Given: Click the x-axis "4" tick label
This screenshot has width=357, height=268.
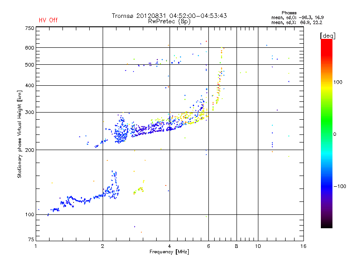Looking at the screenshot, I should [x=170, y=246].
